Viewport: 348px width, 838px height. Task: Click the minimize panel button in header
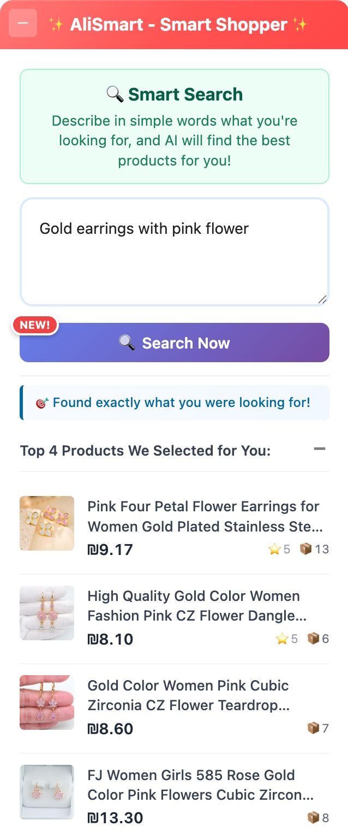[23, 23]
